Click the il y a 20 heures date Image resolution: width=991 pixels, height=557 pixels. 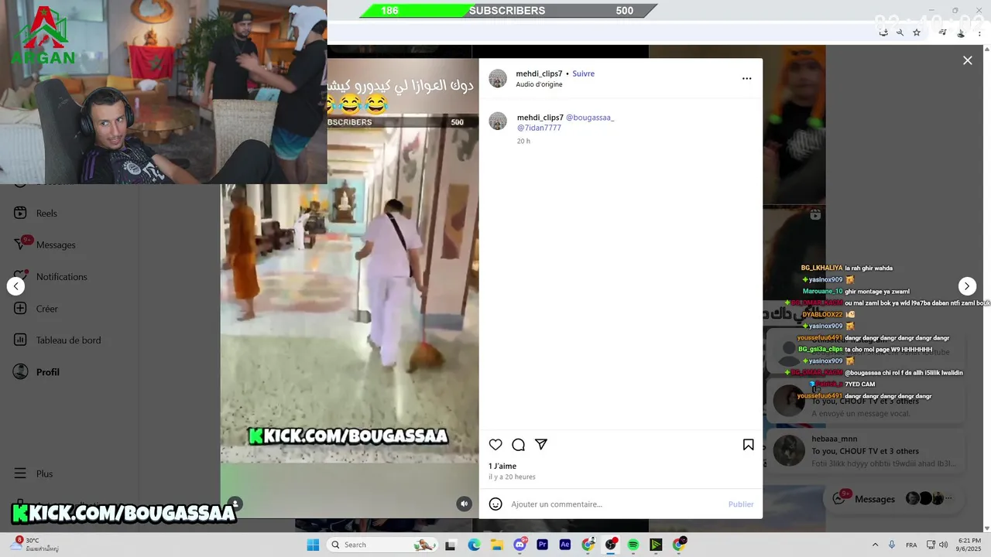coord(512,477)
